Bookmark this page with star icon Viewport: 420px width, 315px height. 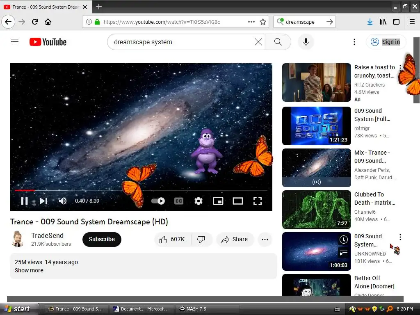tap(263, 22)
